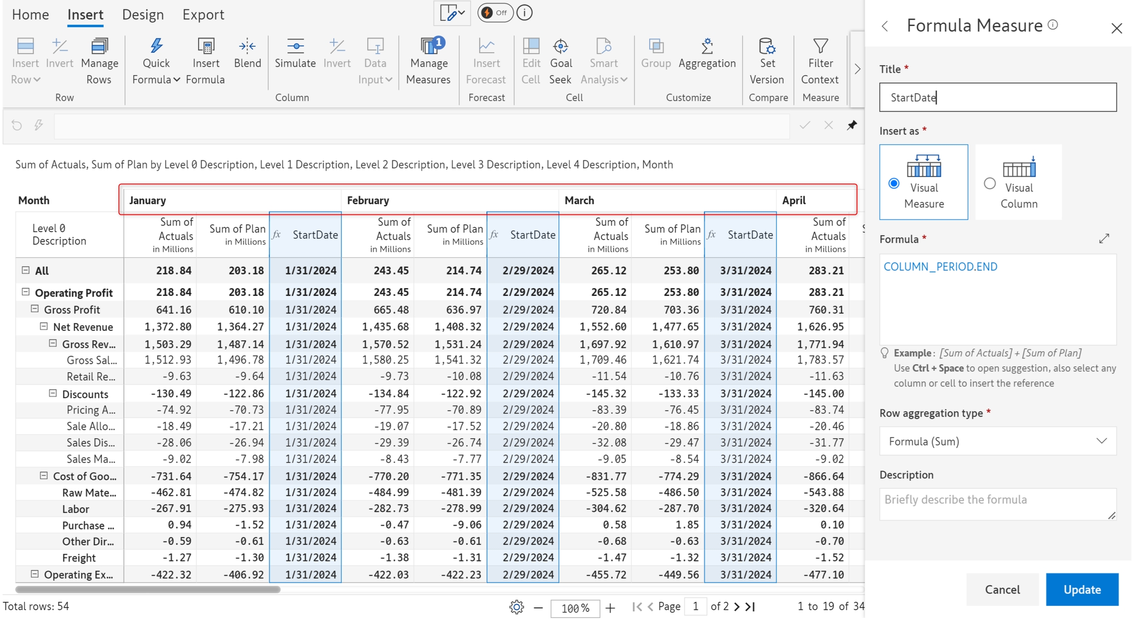
Task: Toggle the Off performance switch
Action: click(x=495, y=13)
